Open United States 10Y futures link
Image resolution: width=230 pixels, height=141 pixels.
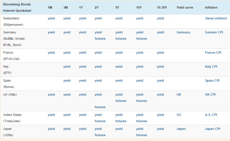pyautogui.click(x=141, y=121)
